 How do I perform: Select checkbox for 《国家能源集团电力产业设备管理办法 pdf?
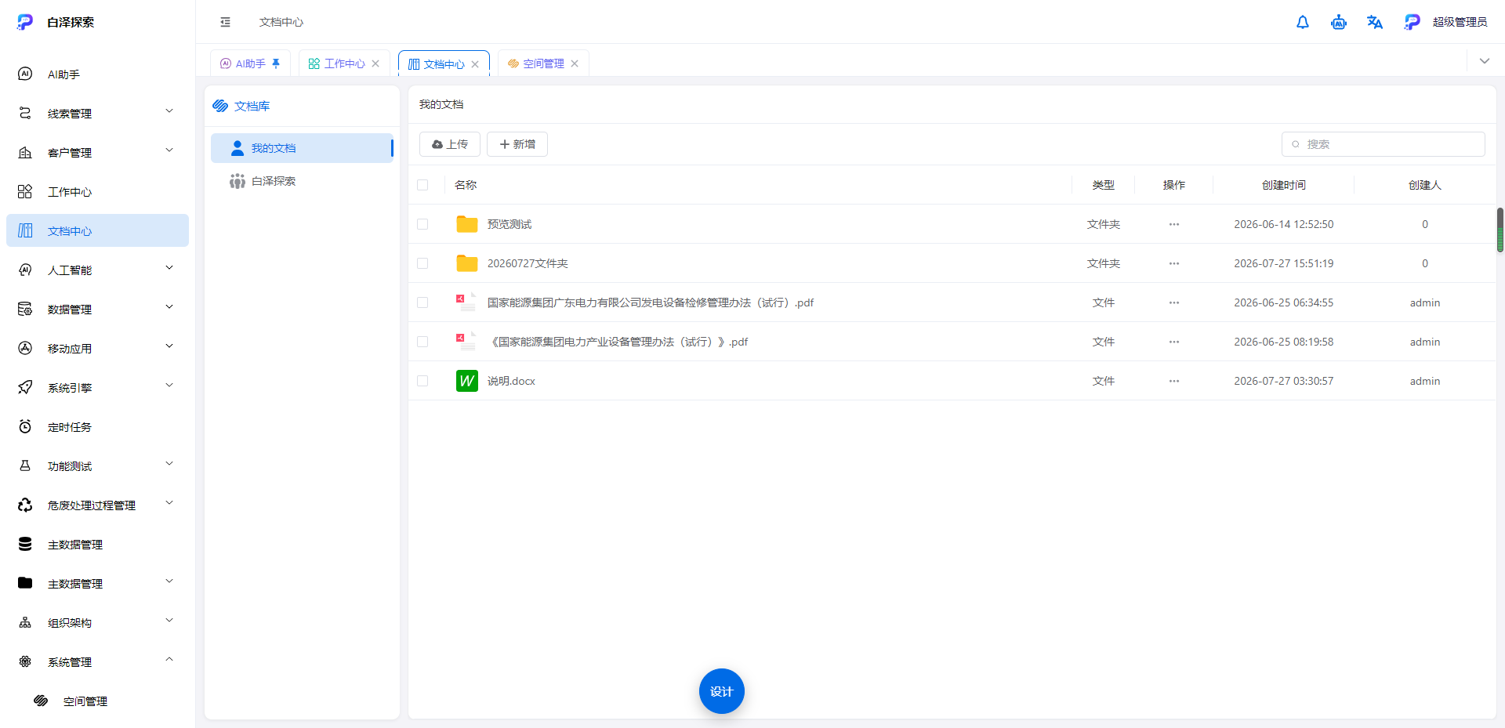click(422, 342)
